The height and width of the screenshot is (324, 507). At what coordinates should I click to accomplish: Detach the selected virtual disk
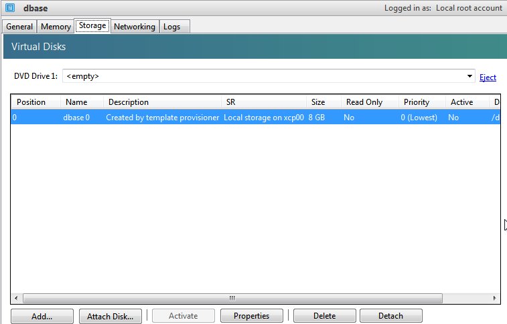(x=391, y=316)
